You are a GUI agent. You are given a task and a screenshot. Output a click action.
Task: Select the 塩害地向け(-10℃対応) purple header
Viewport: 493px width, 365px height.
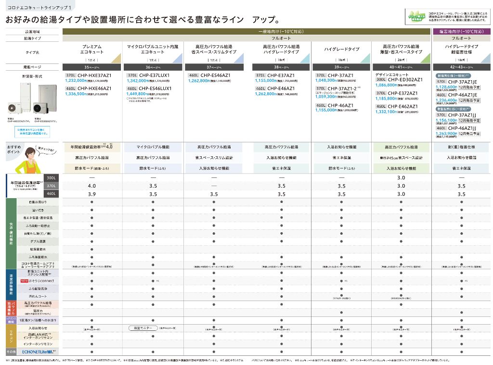(x=462, y=31)
